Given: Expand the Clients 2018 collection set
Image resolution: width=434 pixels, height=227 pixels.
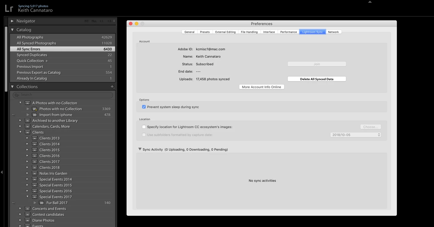Looking at the screenshot, I should 27,167.
